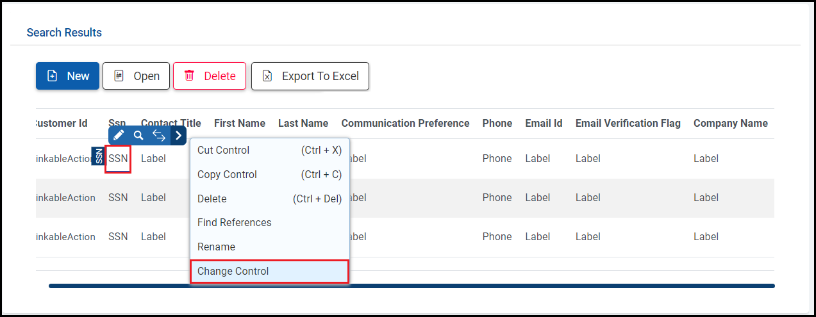
Task: Click the magnifier search icon in control toolbar
Action: [138, 135]
